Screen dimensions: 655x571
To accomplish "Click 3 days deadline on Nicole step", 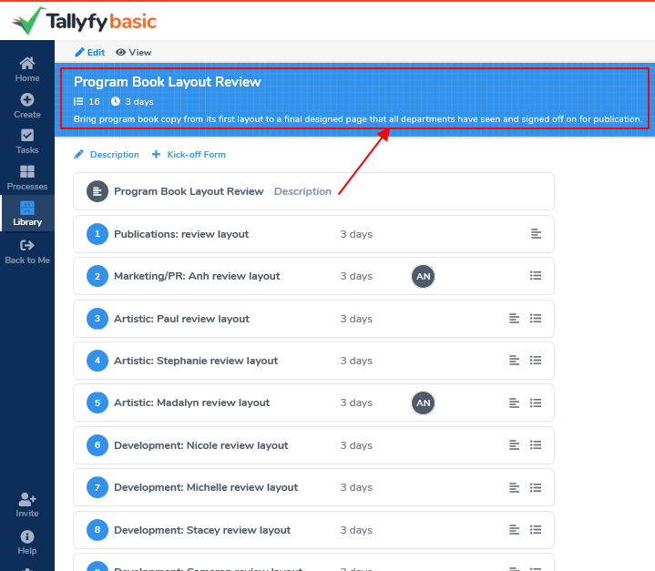I will coord(356,445).
